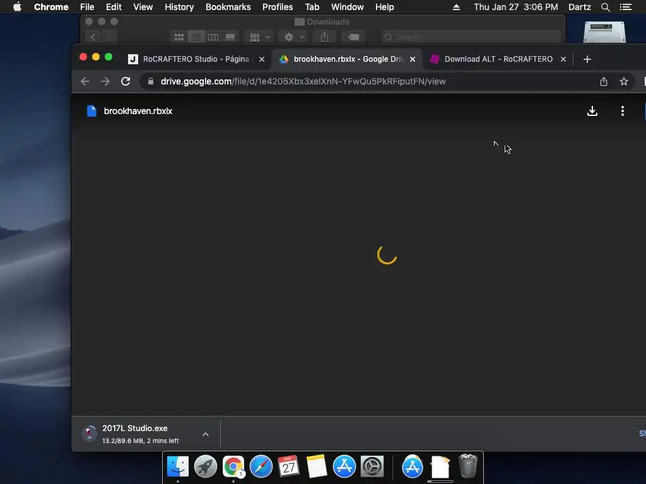
Task: Open Calendar from the dock
Action: click(288, 466)
